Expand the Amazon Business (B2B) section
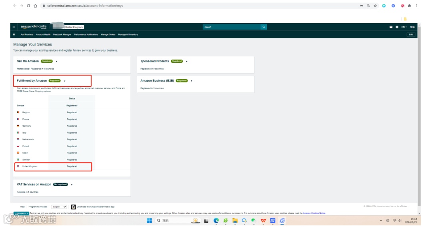Screen dimensions: 432x227 click(x=192, y=81)
